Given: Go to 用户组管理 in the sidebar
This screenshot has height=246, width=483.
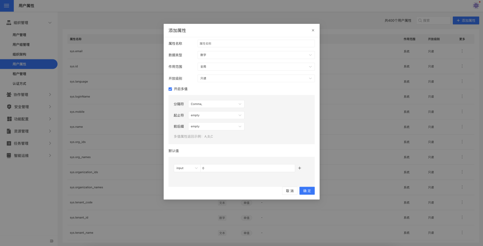Looking at the screenshot, I should tap(21, 45).
